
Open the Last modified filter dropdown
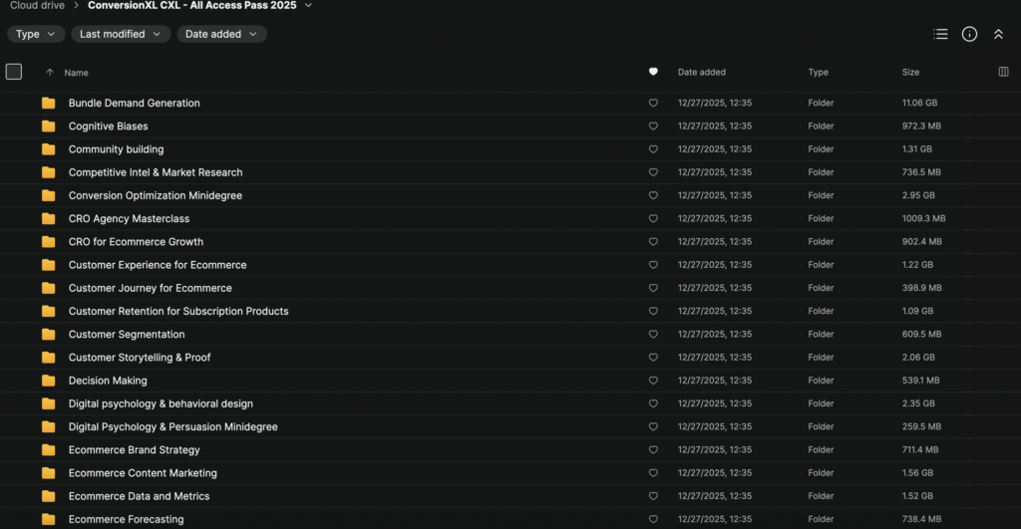click(x=121, y=34)
